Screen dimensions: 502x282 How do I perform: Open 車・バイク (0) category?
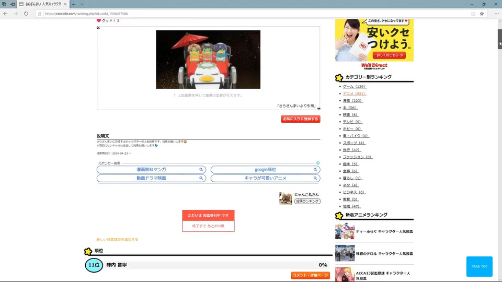(x=356, y=136)
